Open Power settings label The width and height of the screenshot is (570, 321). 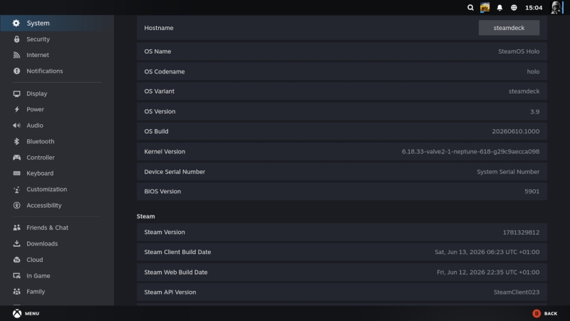[x=35, y=109]
